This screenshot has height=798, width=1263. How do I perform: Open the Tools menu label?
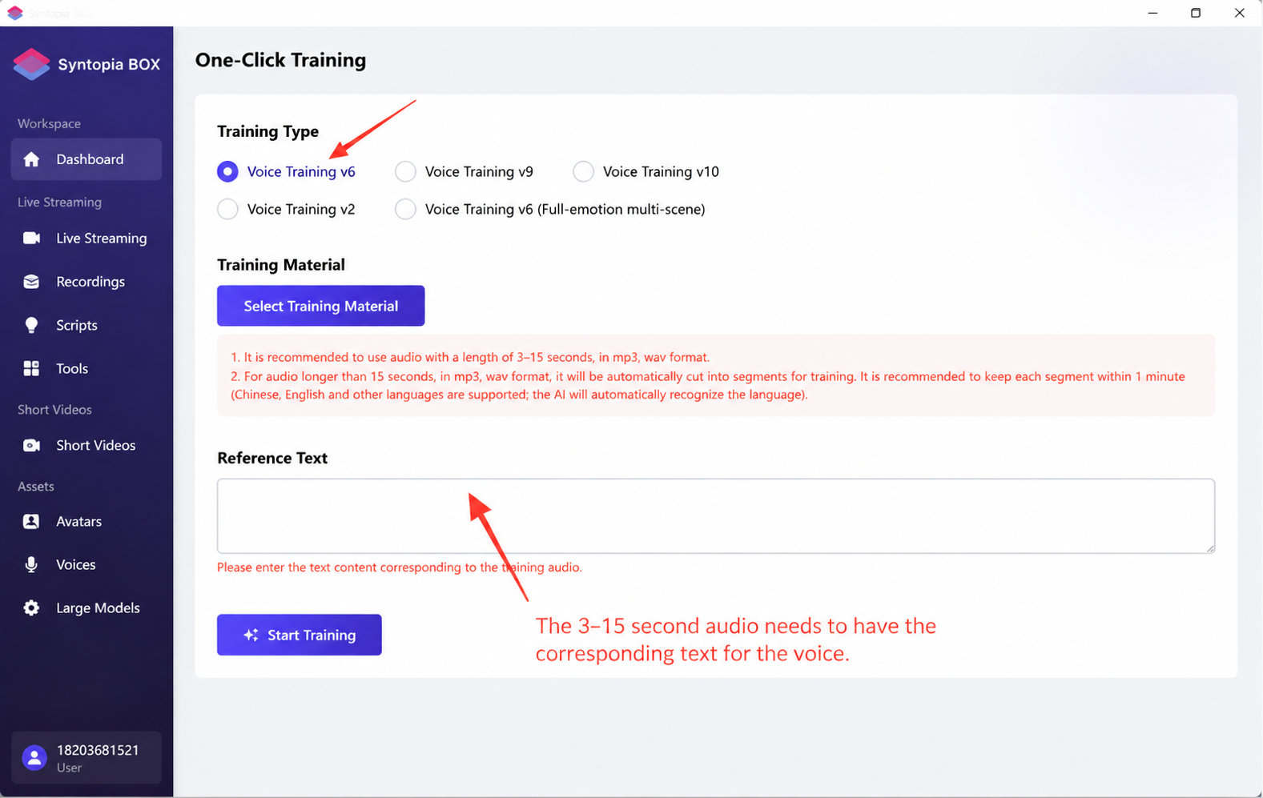point(72,368)
